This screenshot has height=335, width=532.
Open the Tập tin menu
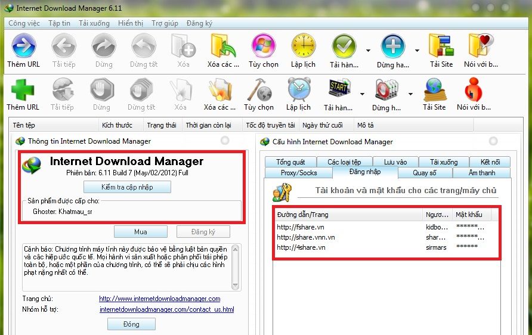(60, 23)
